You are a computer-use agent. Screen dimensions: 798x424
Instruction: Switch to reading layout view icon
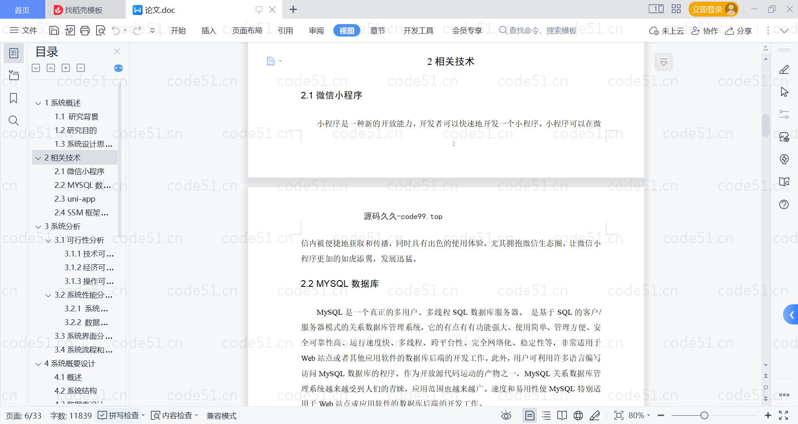pyautogui.click(x=562, y=415)
